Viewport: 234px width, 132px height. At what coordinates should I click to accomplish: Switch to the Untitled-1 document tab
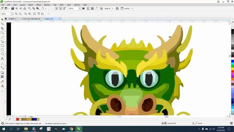12,19
